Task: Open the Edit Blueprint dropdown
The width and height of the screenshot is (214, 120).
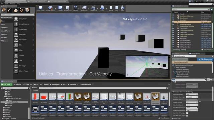Action: 205,59
